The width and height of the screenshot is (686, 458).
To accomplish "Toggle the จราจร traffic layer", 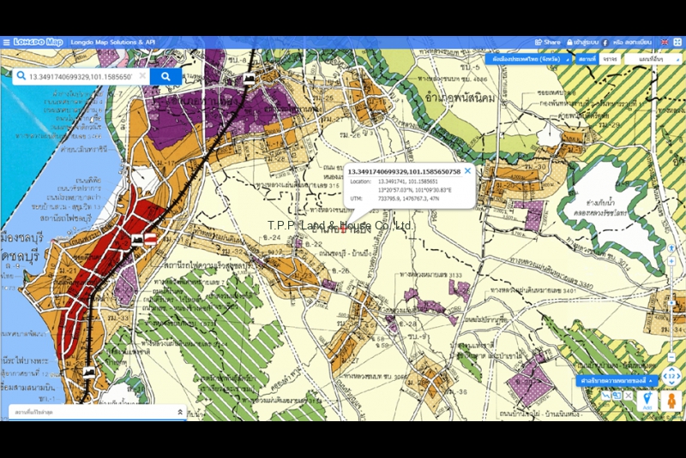I will tap(610, 59).
